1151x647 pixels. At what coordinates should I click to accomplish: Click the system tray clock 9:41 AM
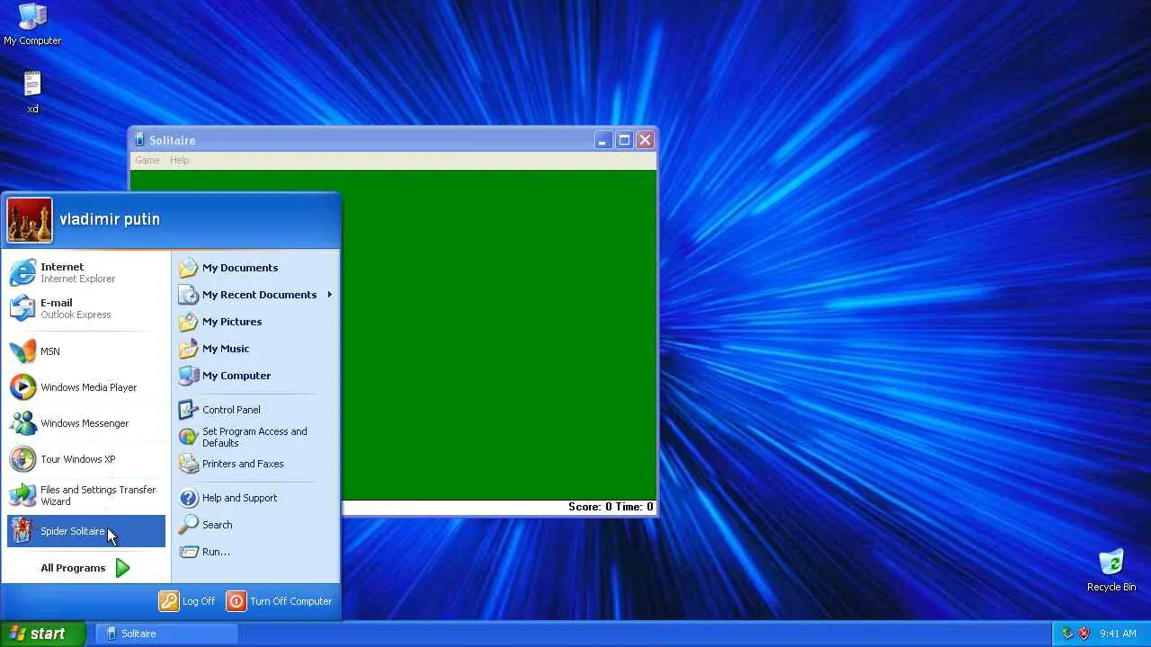1118,634
